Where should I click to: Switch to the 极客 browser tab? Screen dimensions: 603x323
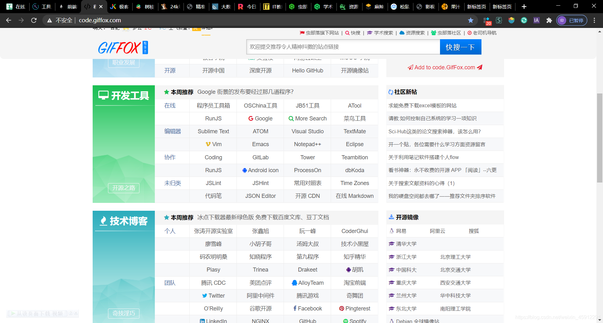120,7
